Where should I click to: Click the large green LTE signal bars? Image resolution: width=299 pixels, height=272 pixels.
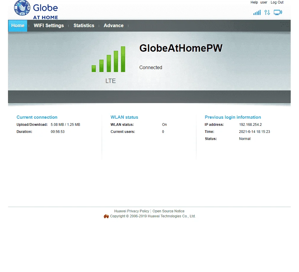coord(108,59)
